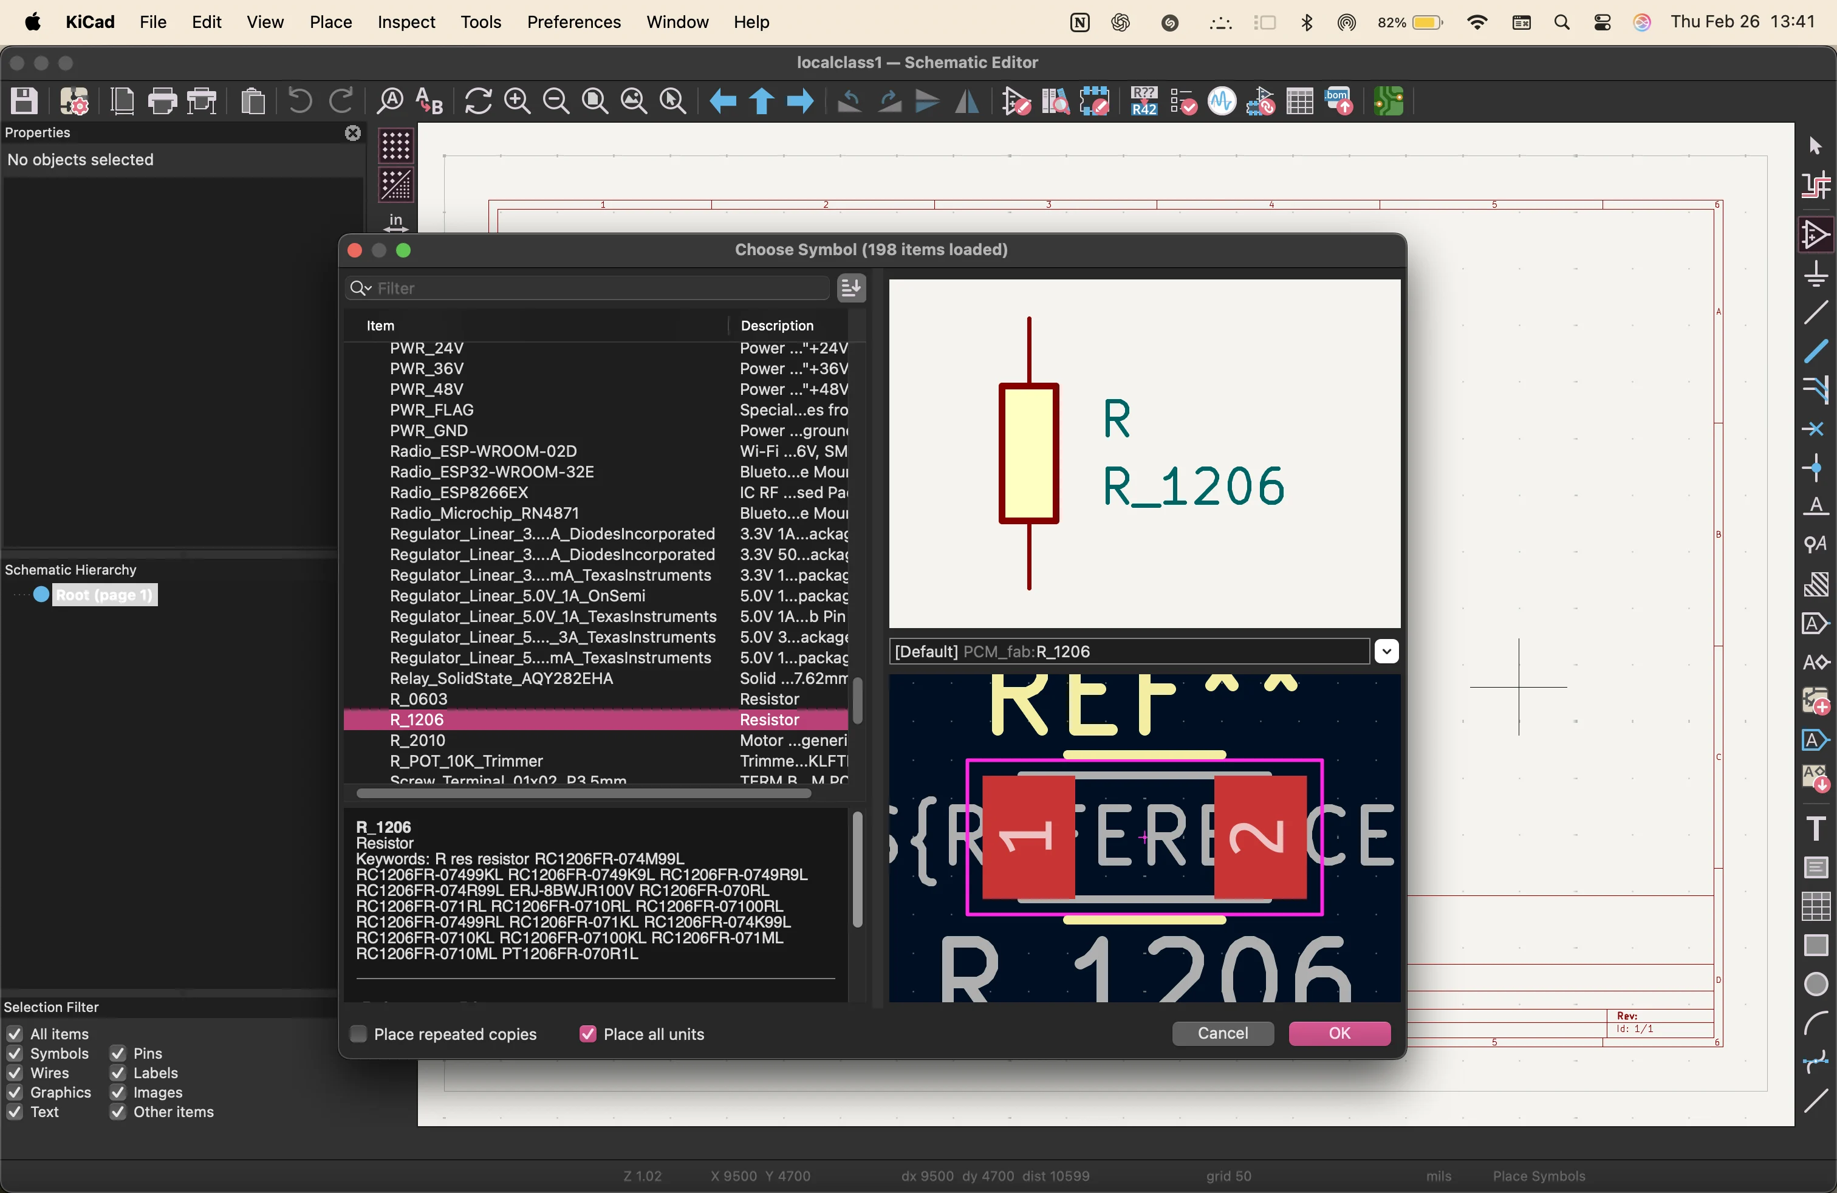
Task: Click the Zoom In magnifier icon
Action: point(516,101)
